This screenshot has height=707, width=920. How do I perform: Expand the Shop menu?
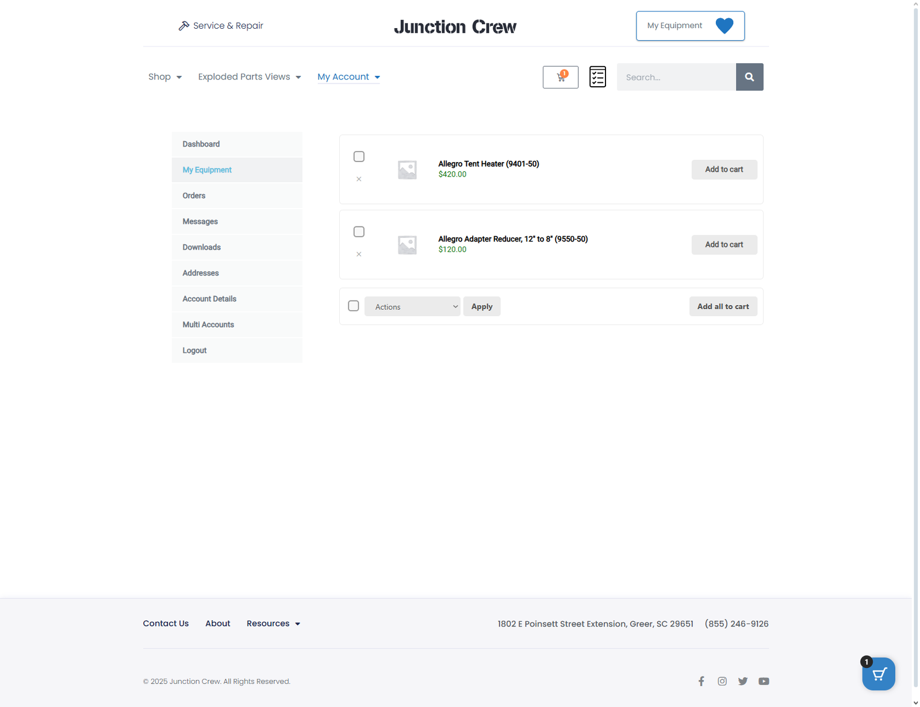(165, 77)
